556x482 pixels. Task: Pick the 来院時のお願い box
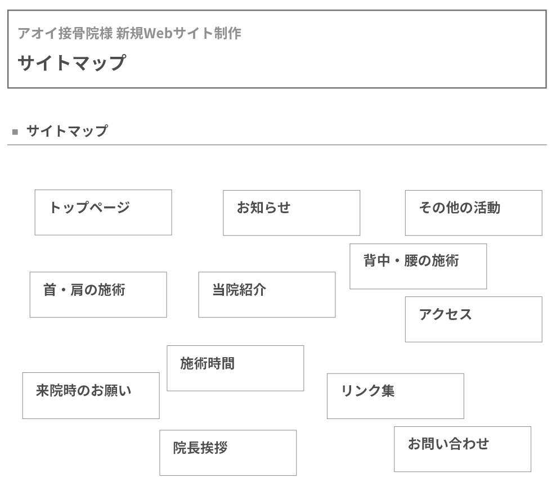point(91,395)
